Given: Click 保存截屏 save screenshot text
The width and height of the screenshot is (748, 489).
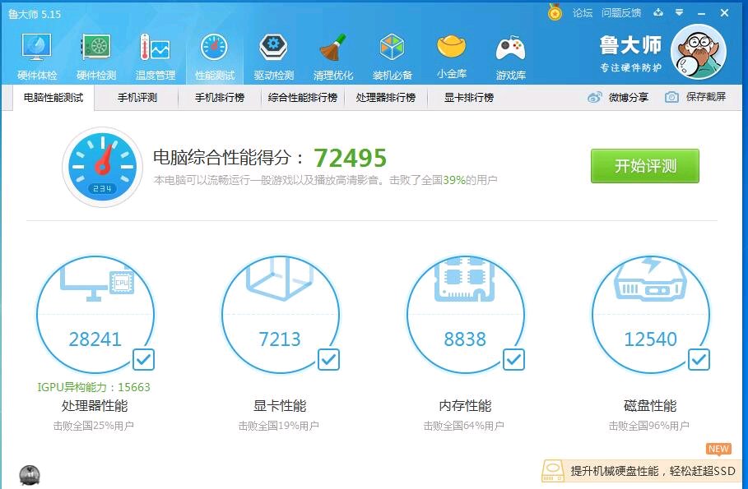Looking at the screenshot, I should pos(705,97).
